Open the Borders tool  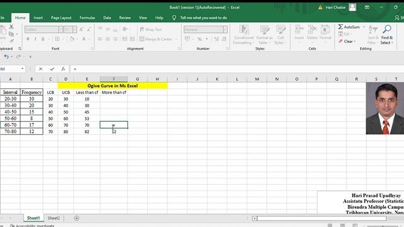point(57,39)
